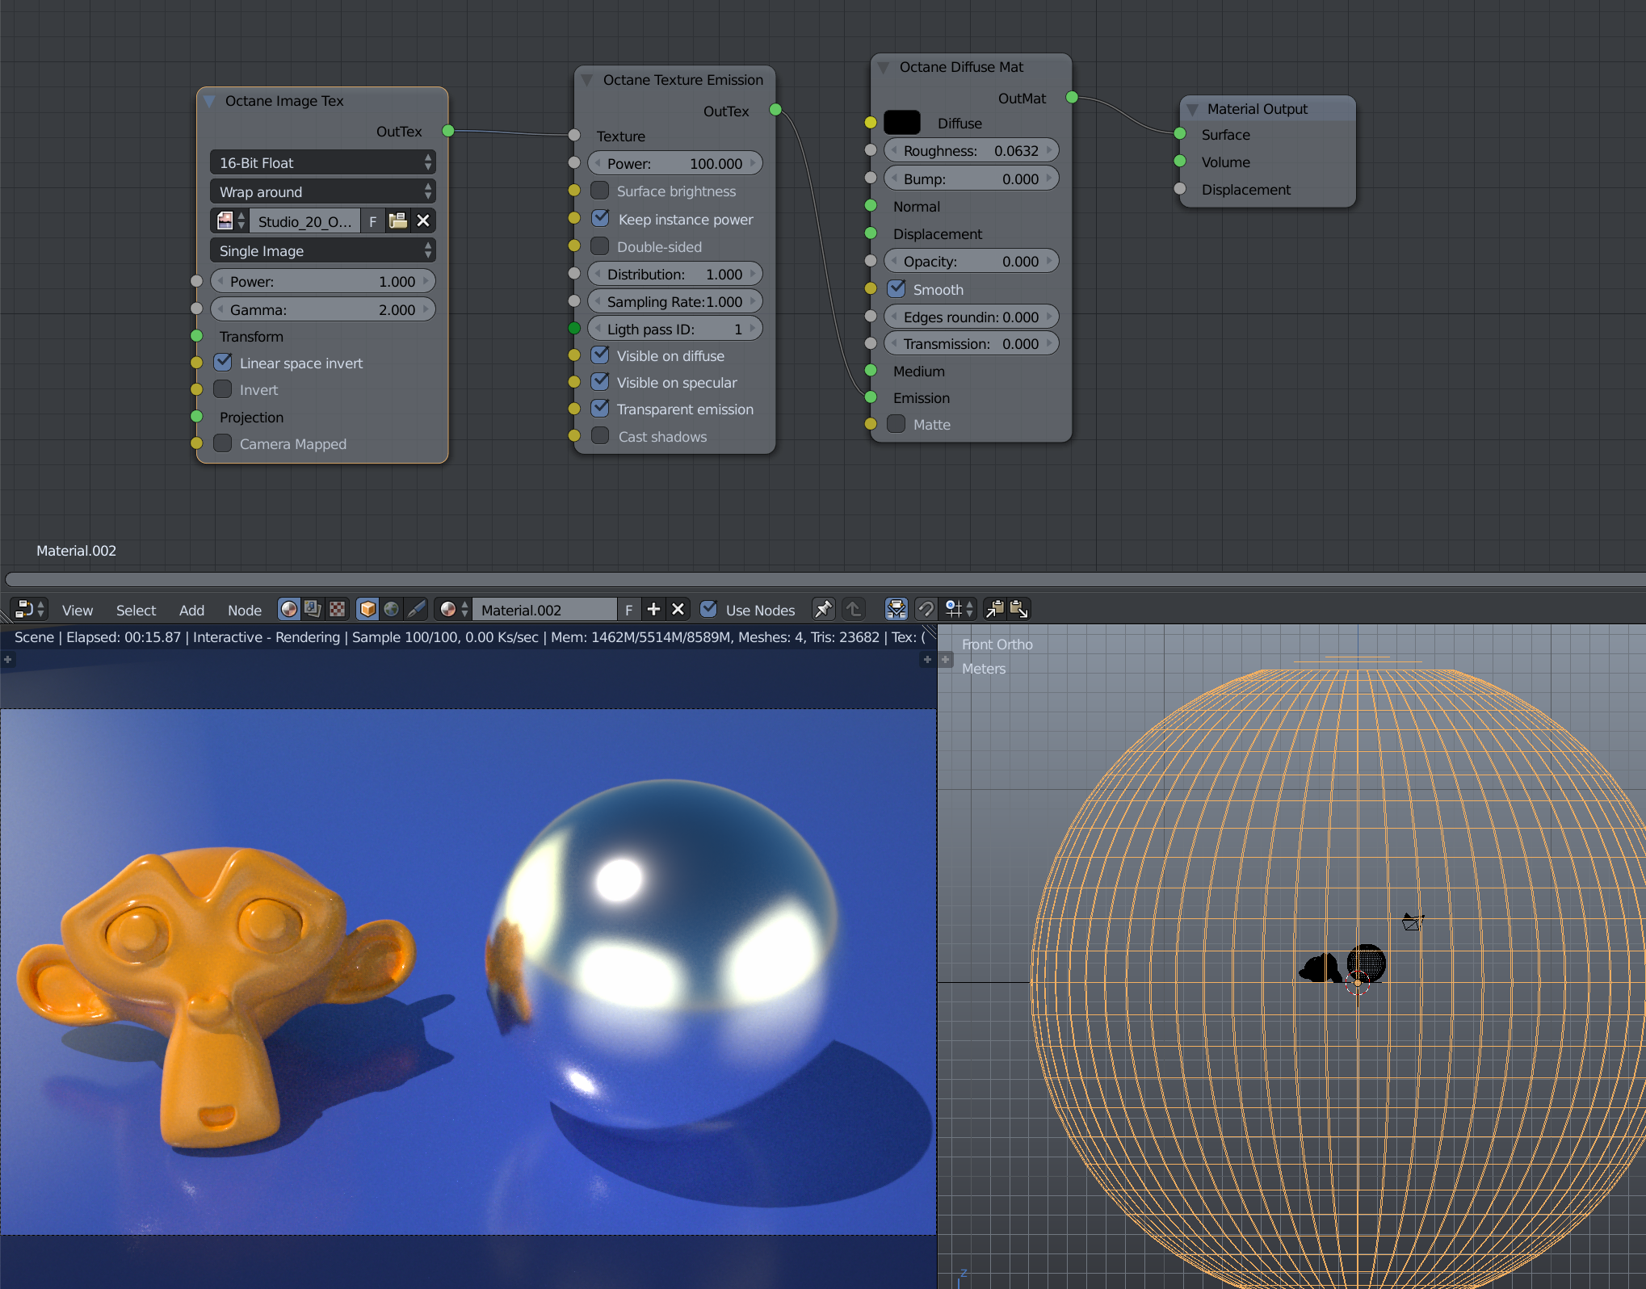Viewport: 1646px width, 1289px height.
Task: Select the world shader globe icon
Action: tap(392, 609)
